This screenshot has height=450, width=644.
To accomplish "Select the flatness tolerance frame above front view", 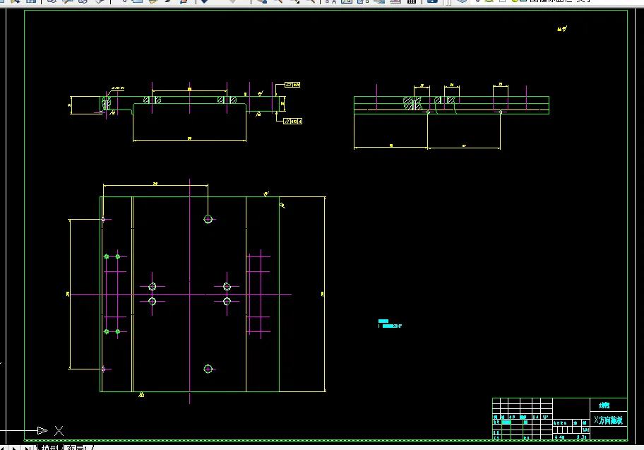I will [292, 85].
